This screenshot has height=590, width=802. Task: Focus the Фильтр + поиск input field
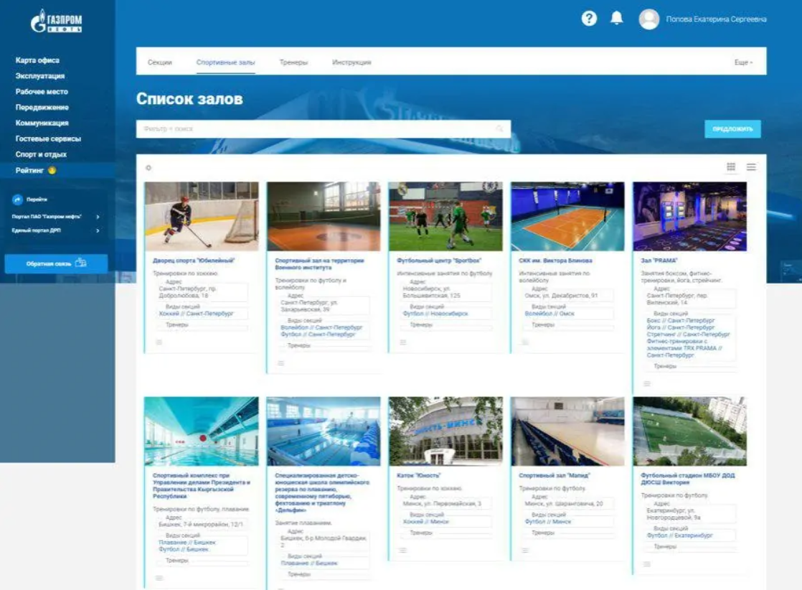pyautogui.click(x=316, y=129)
